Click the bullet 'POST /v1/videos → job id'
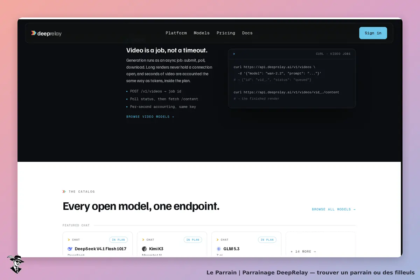 coord(155,91)
